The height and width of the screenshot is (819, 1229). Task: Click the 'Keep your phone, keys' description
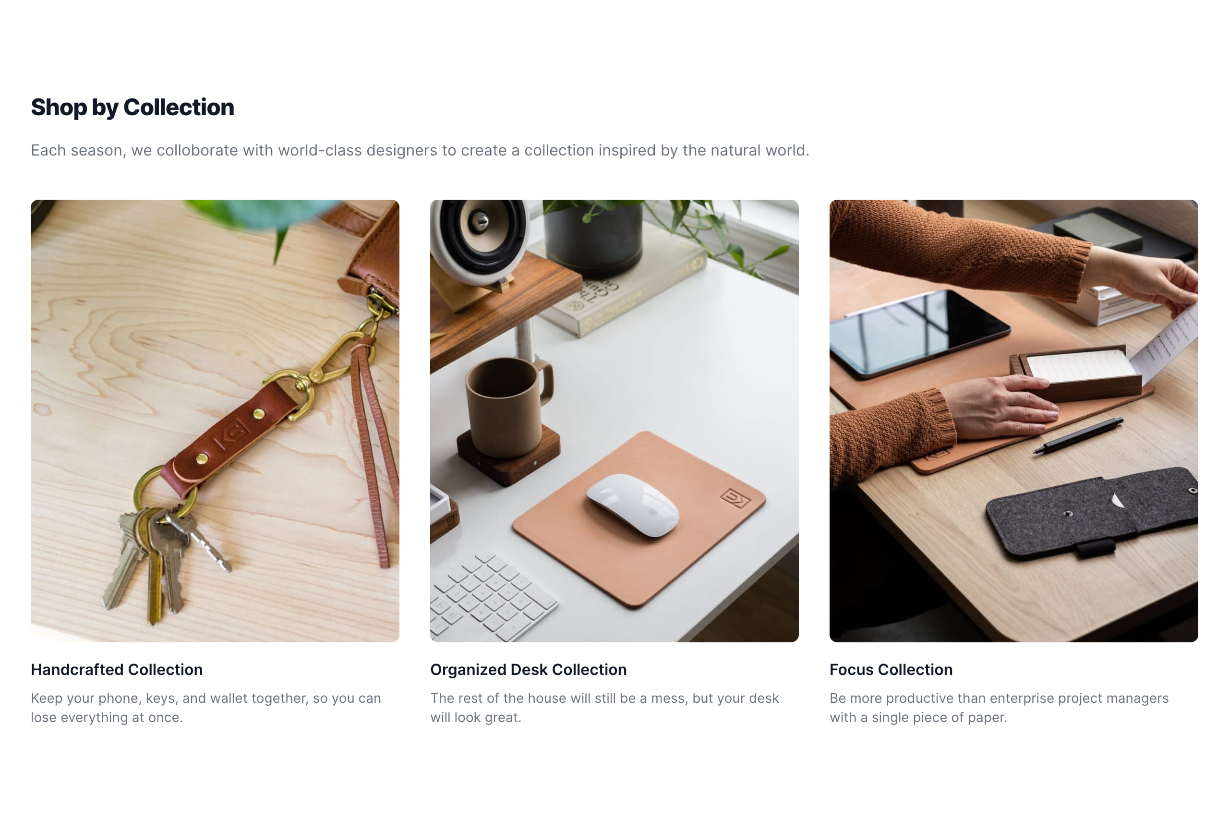tap(206, 707)
